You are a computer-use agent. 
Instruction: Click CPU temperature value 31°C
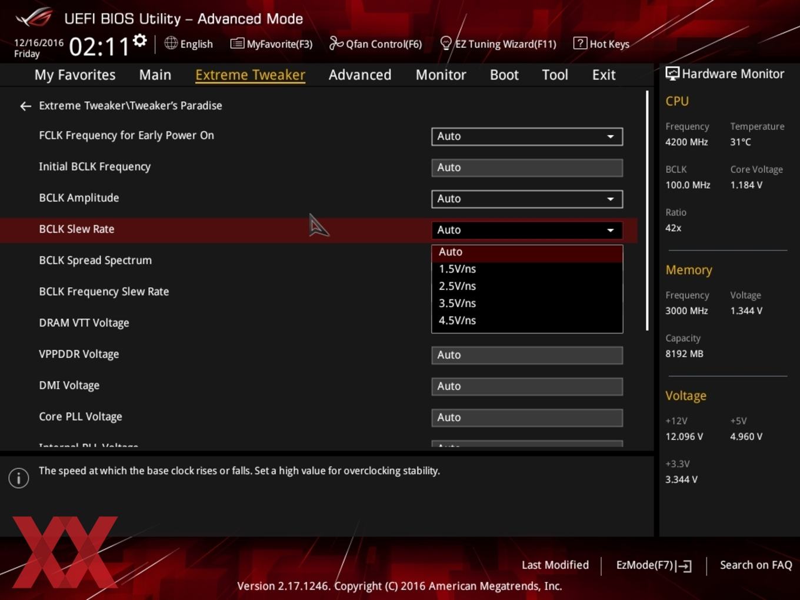pos(741,142)
